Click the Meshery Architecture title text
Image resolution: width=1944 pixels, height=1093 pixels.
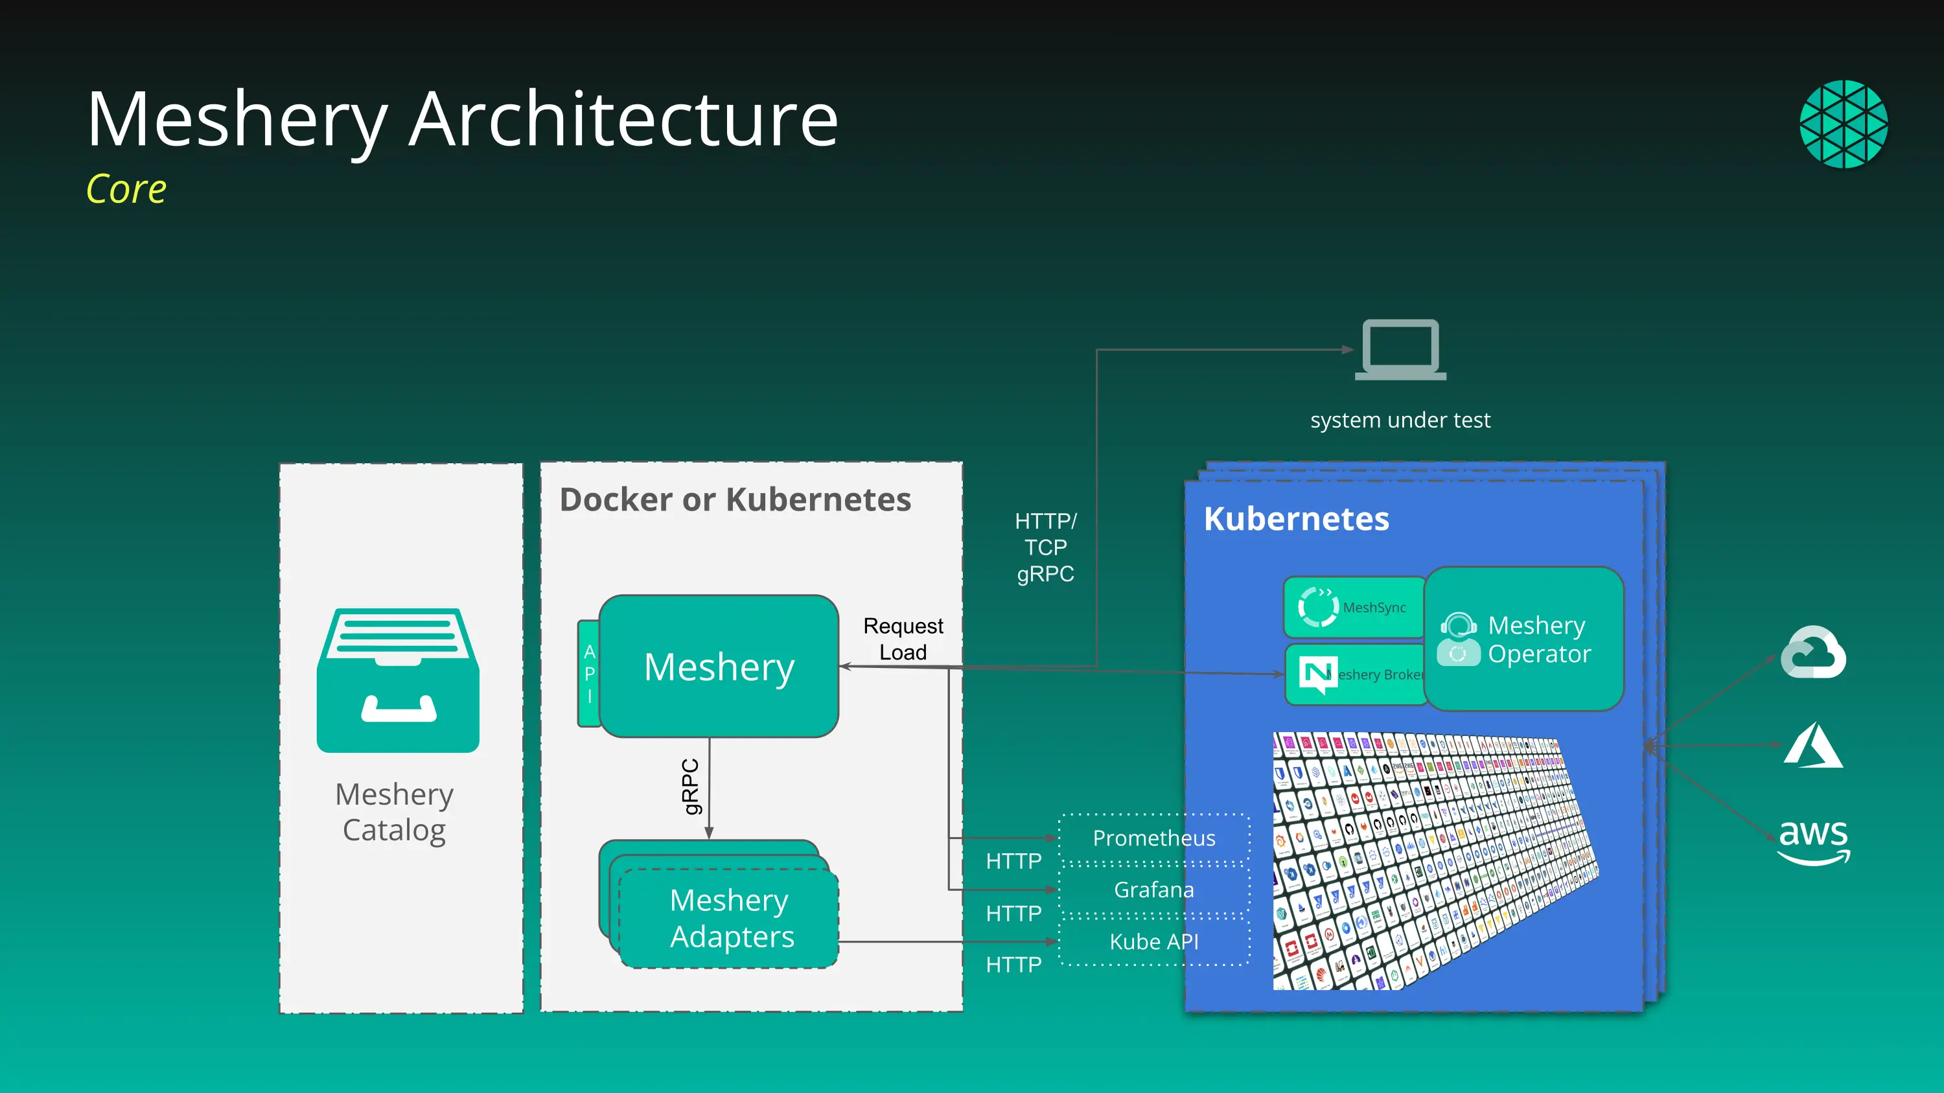click(463, 119)
